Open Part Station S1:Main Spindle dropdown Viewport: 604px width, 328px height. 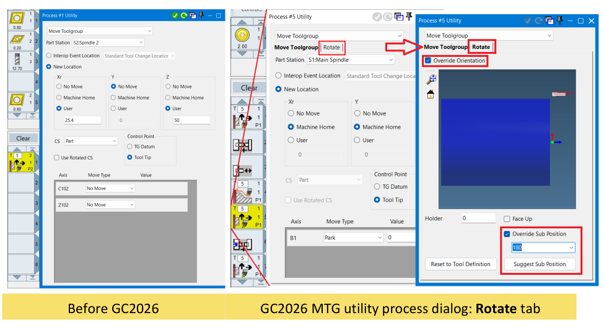(x=351, y=59)
